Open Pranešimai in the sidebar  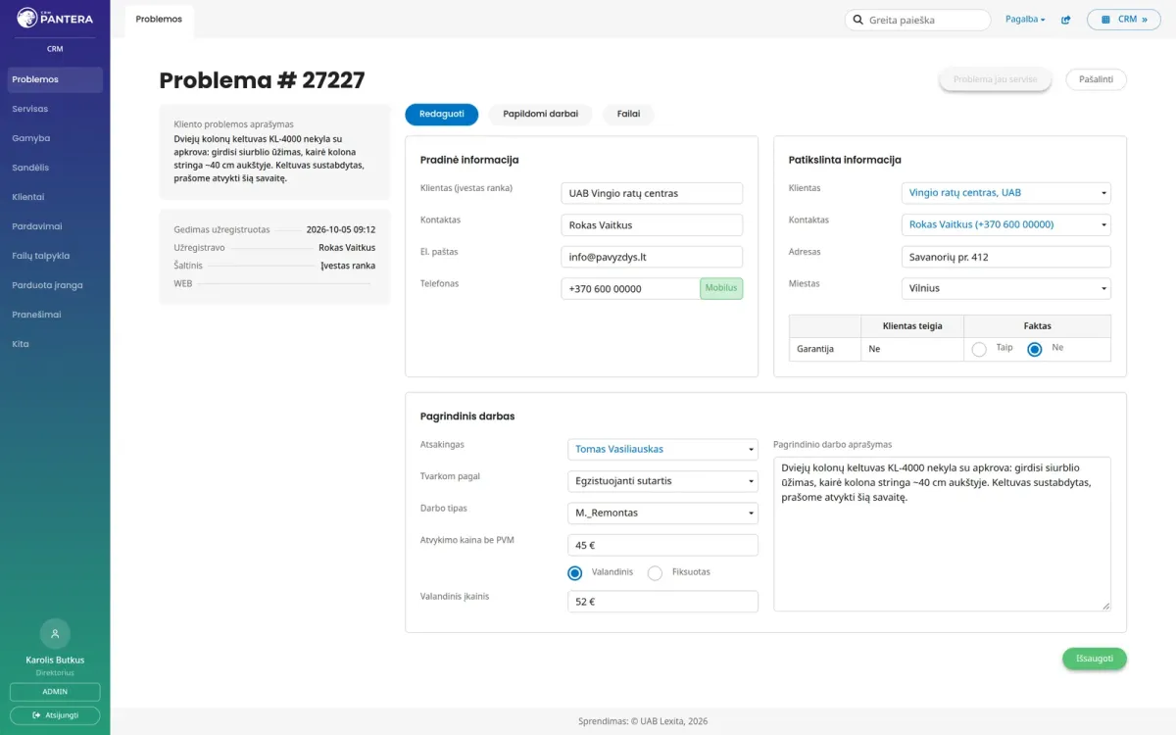[x=55, y=315]
